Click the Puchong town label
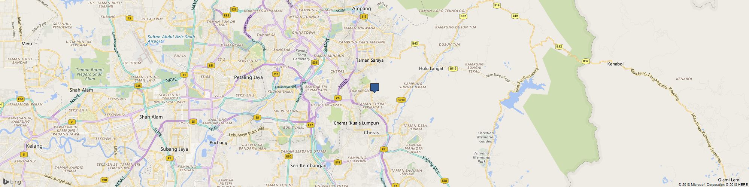This screenshot has height=187, width=749. pyautogui.click(x=218, y=142)
